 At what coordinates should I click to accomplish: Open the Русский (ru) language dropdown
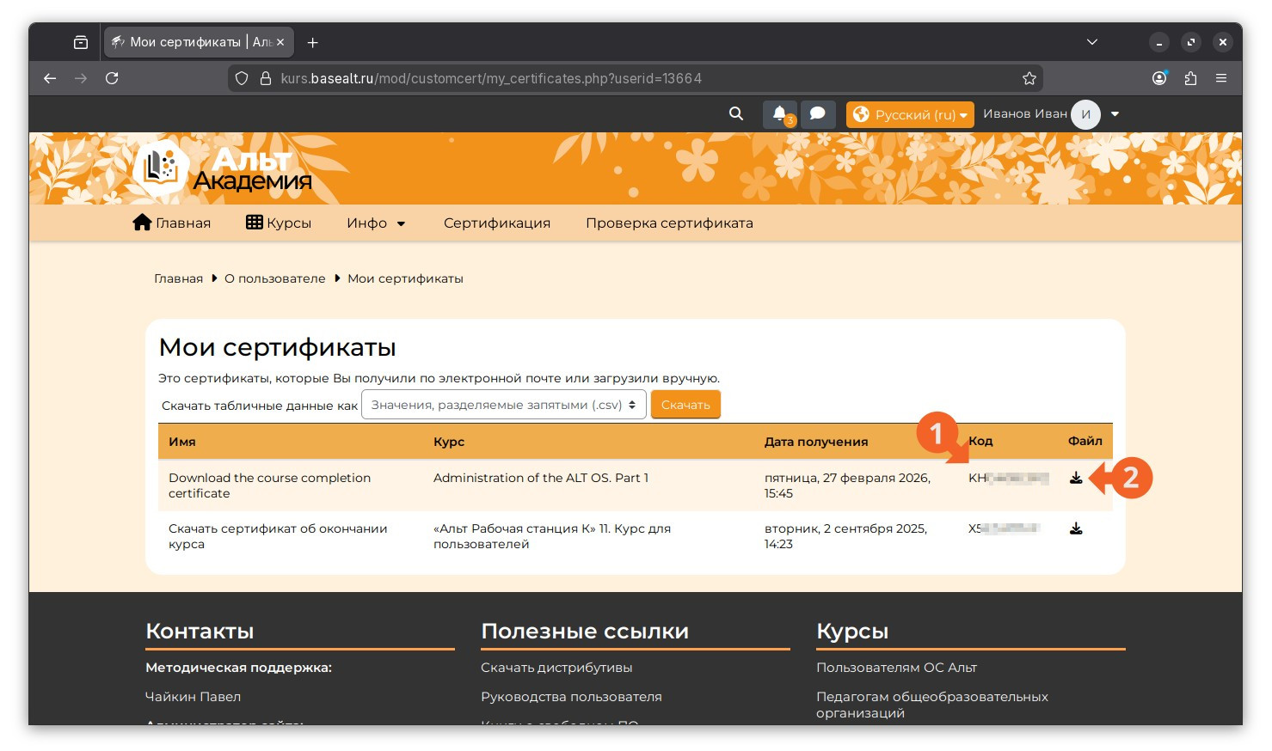(910, 114)
